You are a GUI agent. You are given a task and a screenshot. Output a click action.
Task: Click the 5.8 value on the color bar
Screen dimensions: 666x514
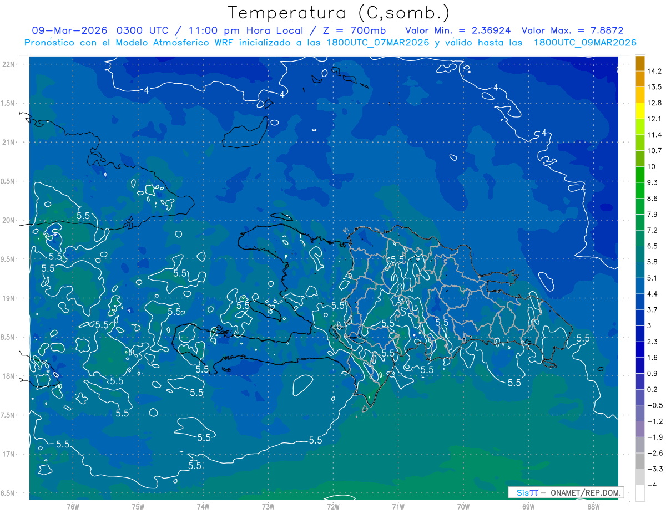[652, 262]
